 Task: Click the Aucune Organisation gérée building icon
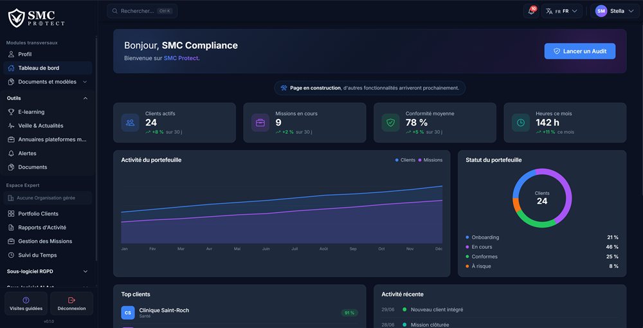click(11, 198)
